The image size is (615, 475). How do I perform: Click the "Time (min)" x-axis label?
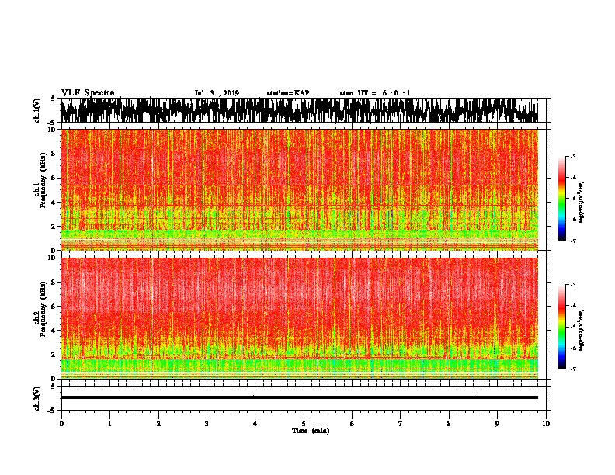click(311, 431)
